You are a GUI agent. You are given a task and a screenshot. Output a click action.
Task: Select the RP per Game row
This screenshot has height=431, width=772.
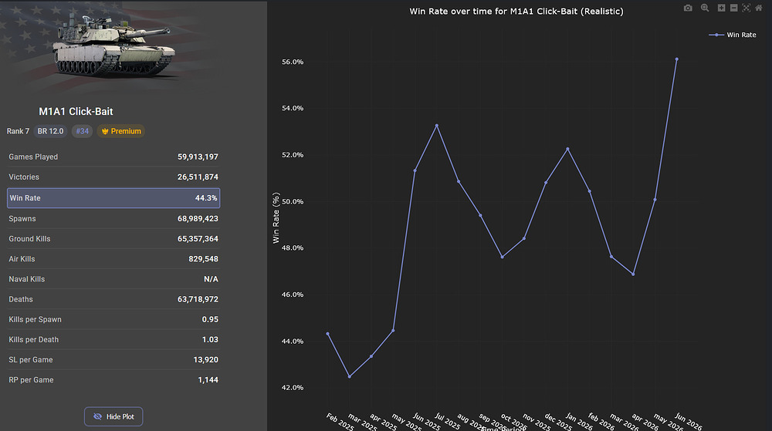coord(113,380)
